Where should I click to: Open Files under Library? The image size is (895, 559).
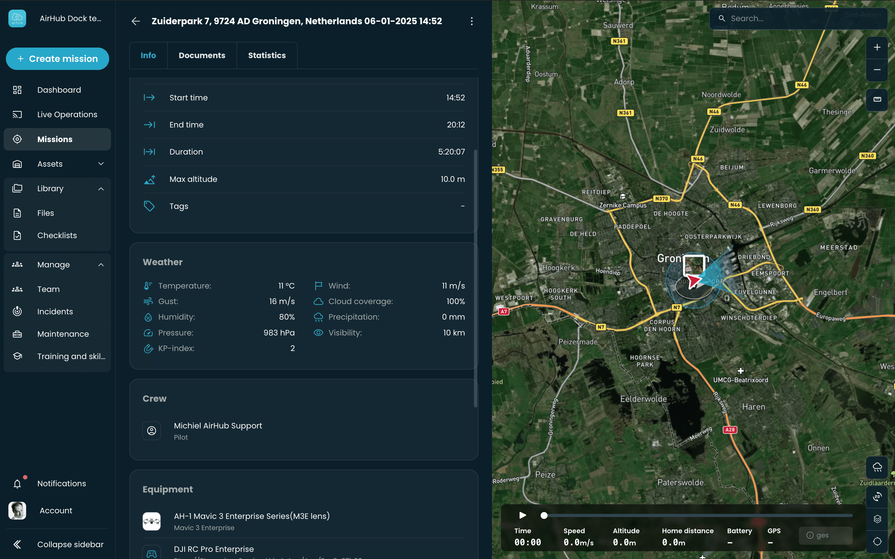pyautogui.click(x=57, y=213)
